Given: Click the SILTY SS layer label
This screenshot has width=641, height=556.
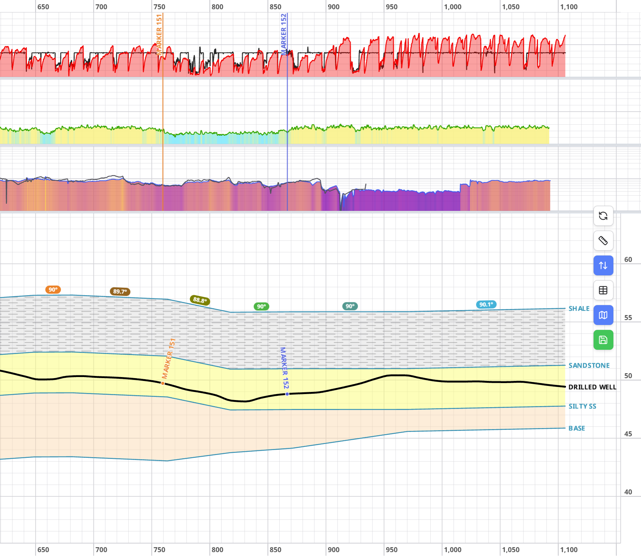Looking at the screenshot, I should point(582,406).
